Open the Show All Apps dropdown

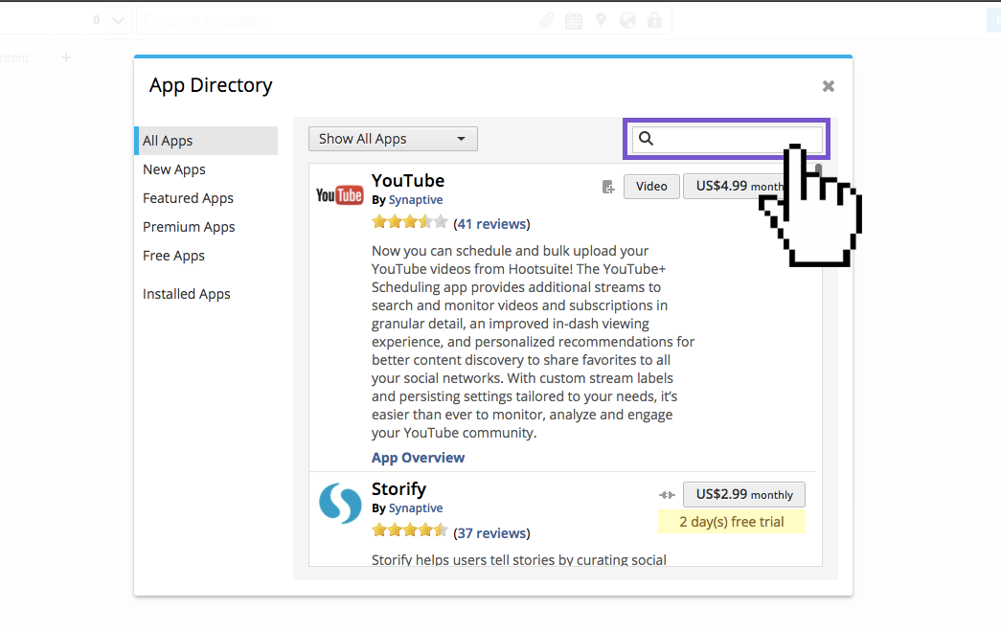click(393, 139)
